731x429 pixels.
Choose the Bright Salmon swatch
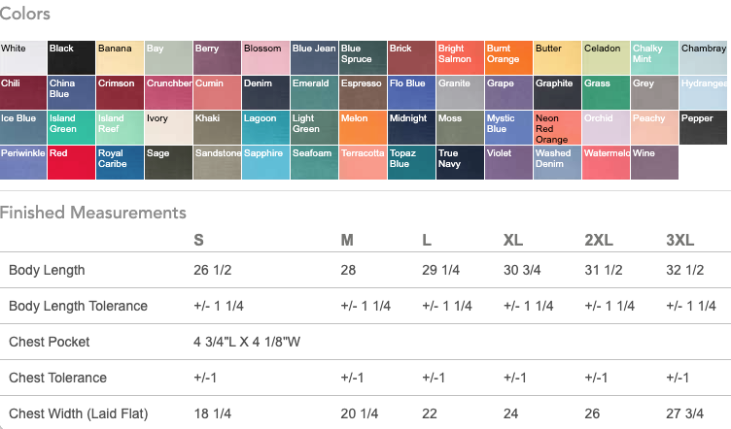pos(460,57)
